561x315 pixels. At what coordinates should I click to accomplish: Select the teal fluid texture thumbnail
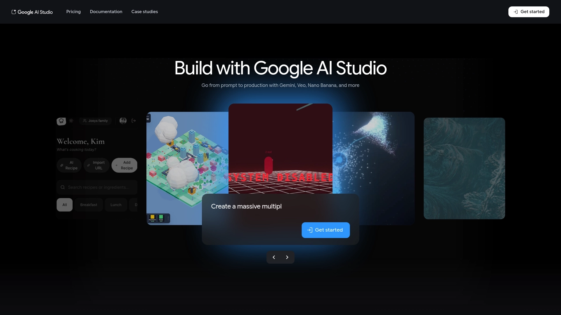(464, 168)
